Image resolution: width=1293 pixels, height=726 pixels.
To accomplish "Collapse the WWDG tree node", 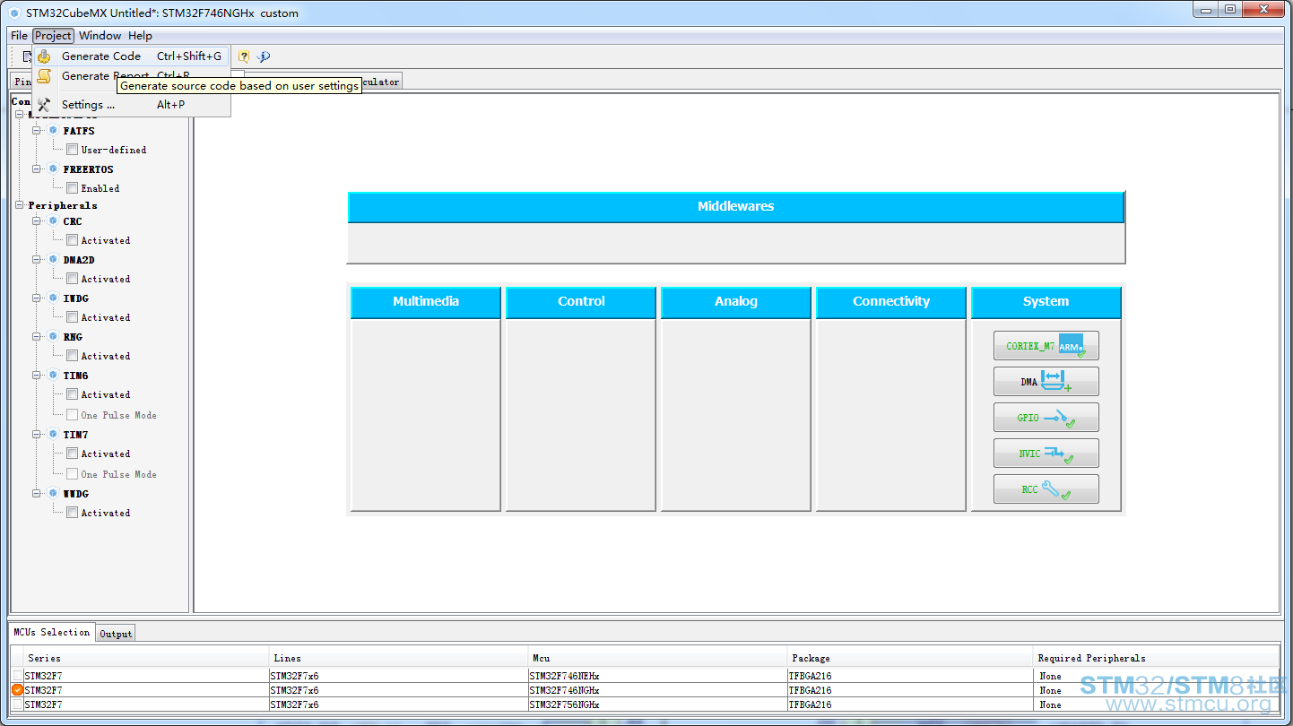I will click(38, 494).
